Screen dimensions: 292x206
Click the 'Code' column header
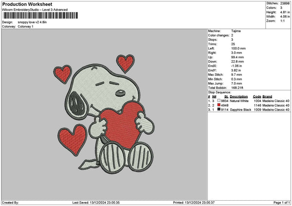pos(257,97)
